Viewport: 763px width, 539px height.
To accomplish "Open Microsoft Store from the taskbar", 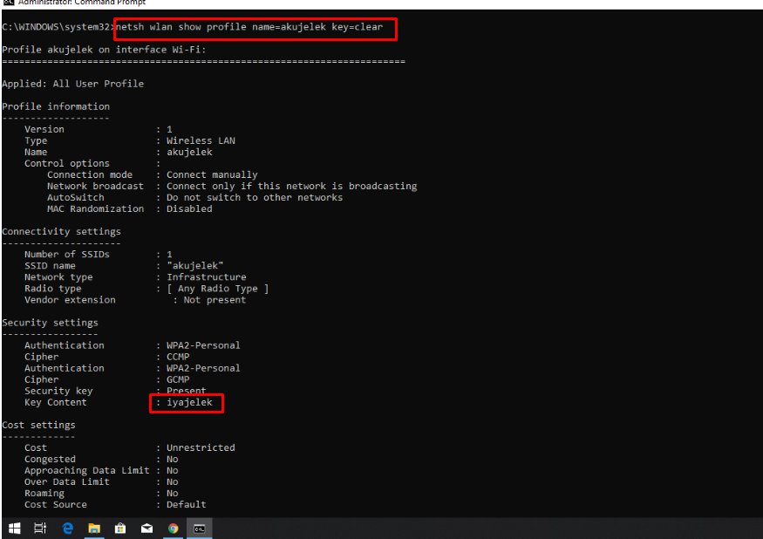I will (120, 529).
